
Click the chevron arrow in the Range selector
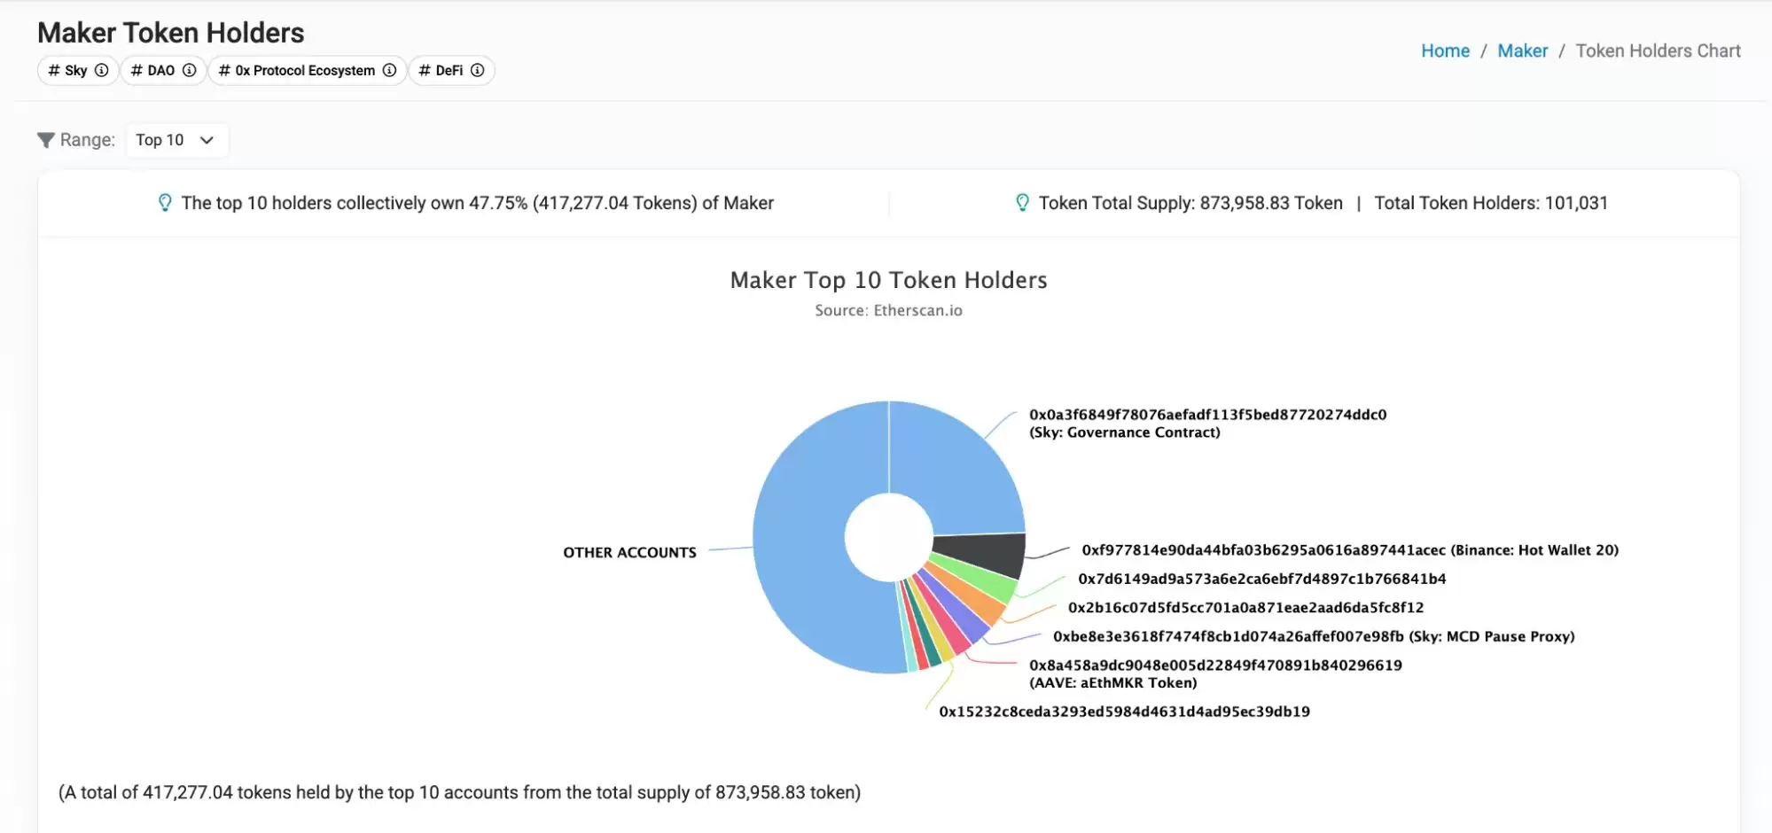[207, 140]
